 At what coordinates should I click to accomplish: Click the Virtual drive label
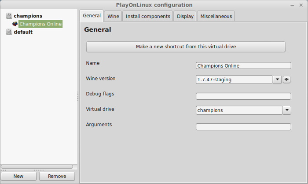[x=100, y=109]
